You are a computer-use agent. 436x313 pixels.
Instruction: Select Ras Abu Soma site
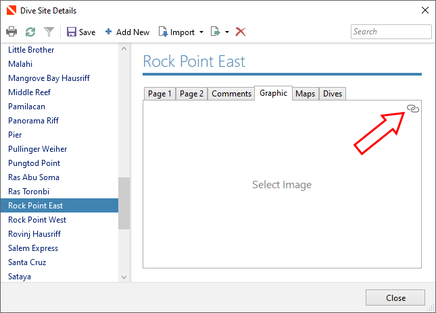click(x=59, y=177)
